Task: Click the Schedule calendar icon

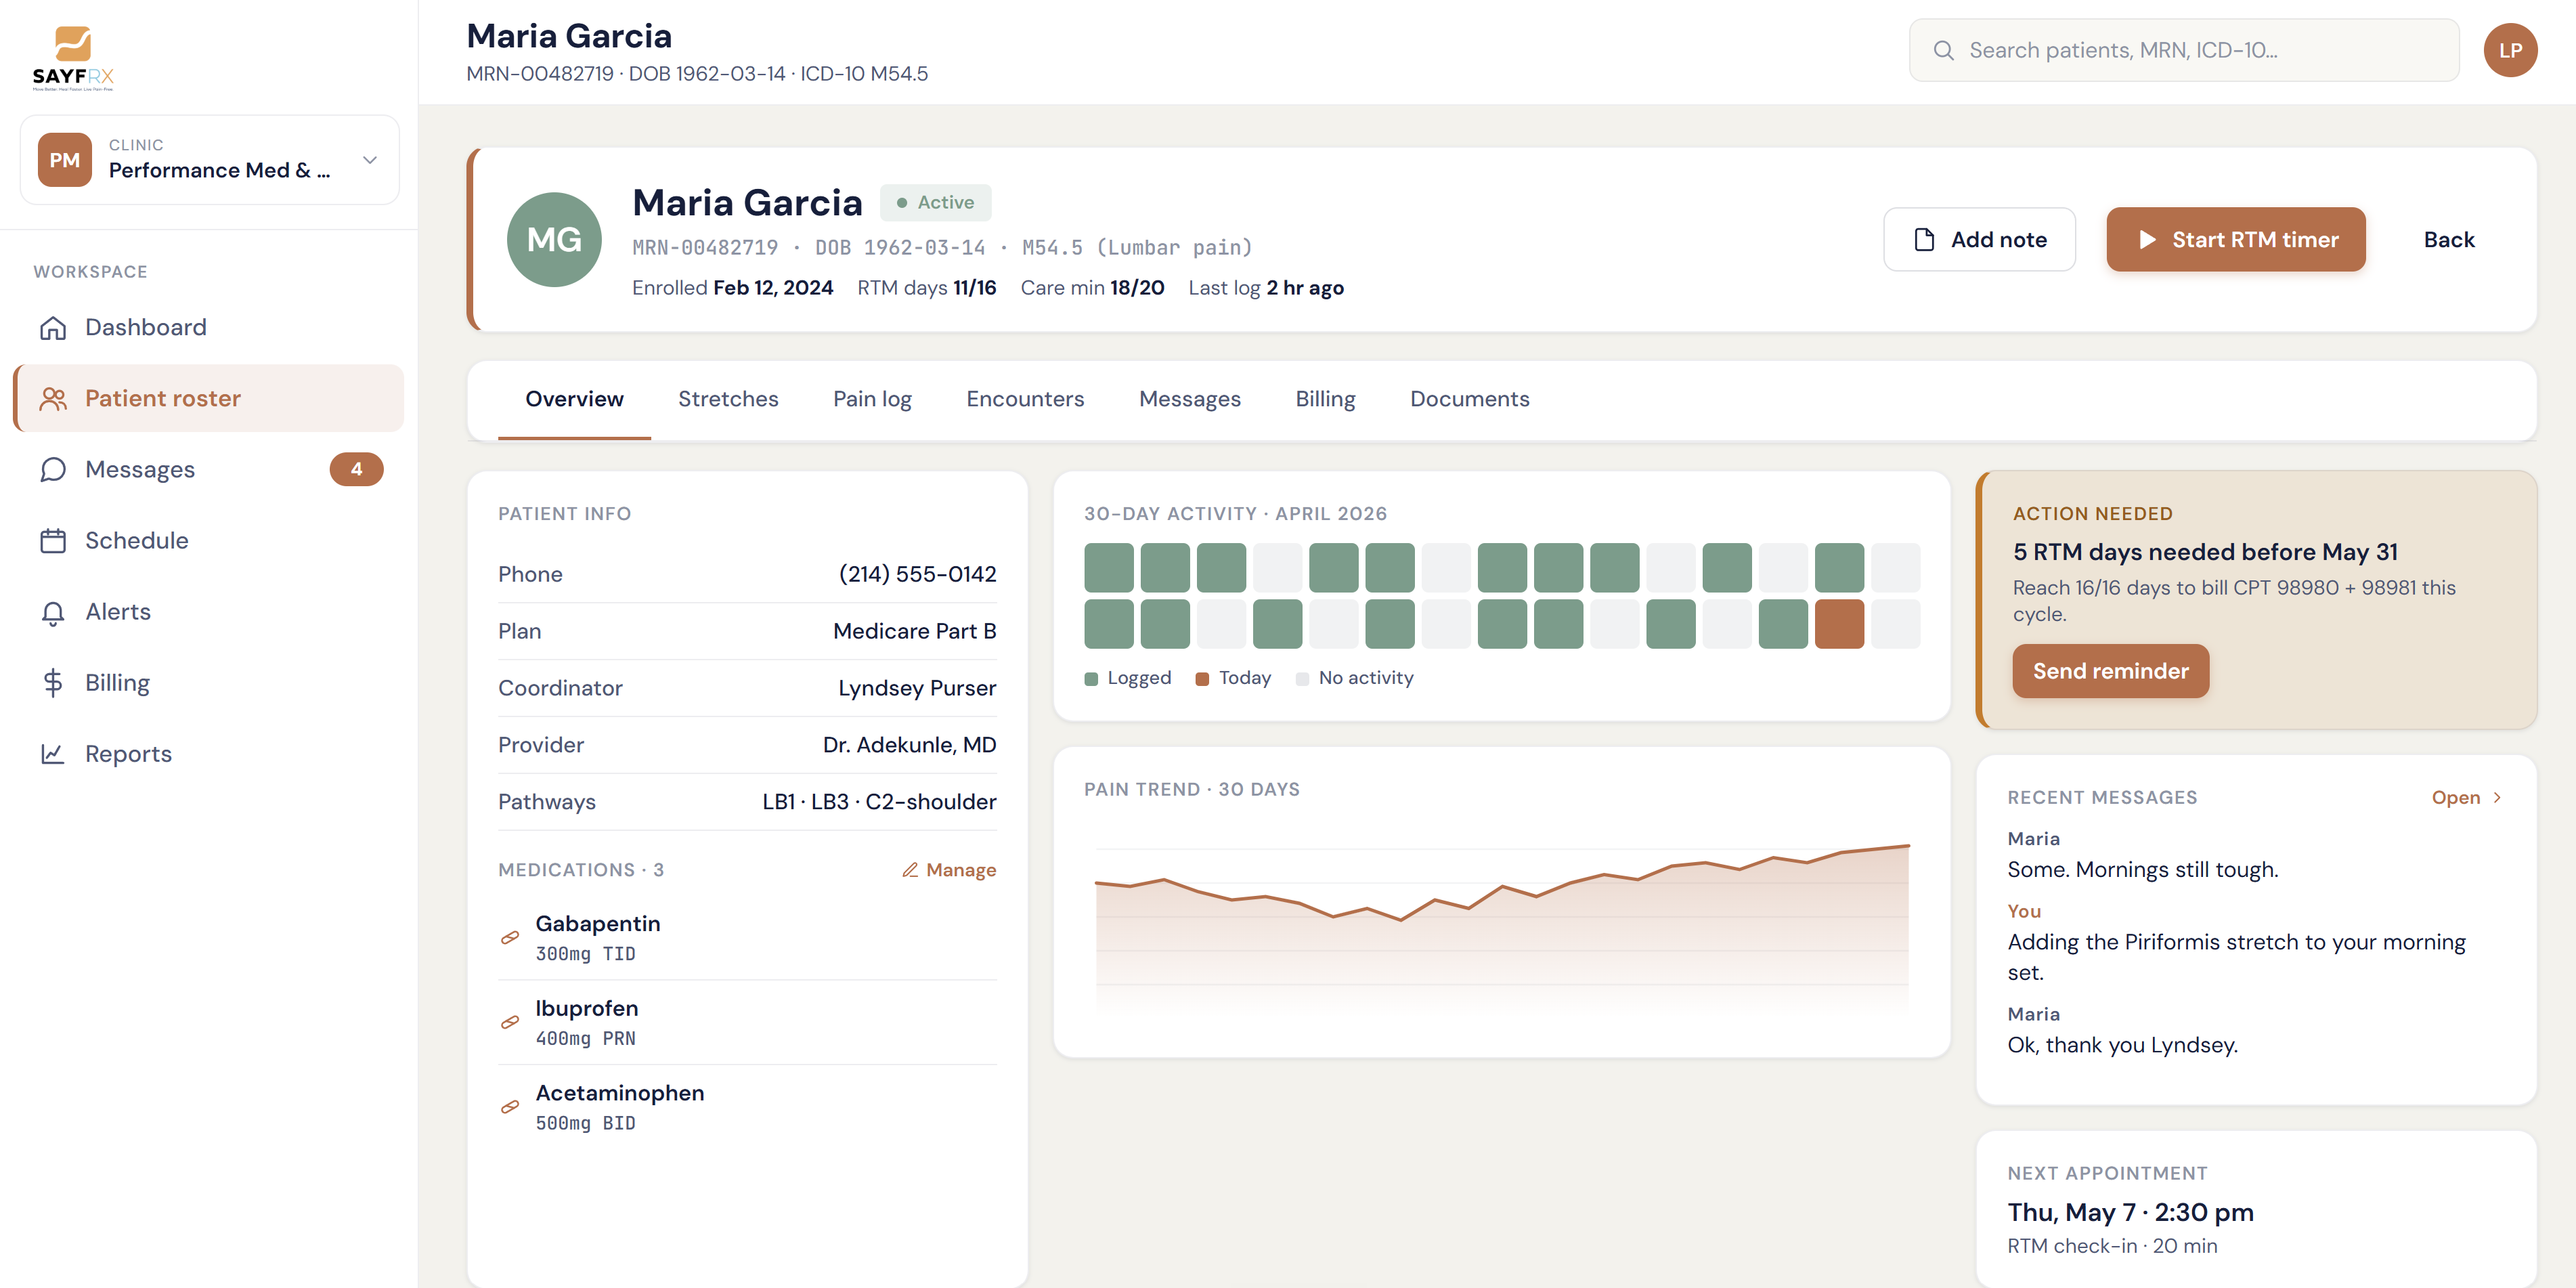Action: (53, 541)
